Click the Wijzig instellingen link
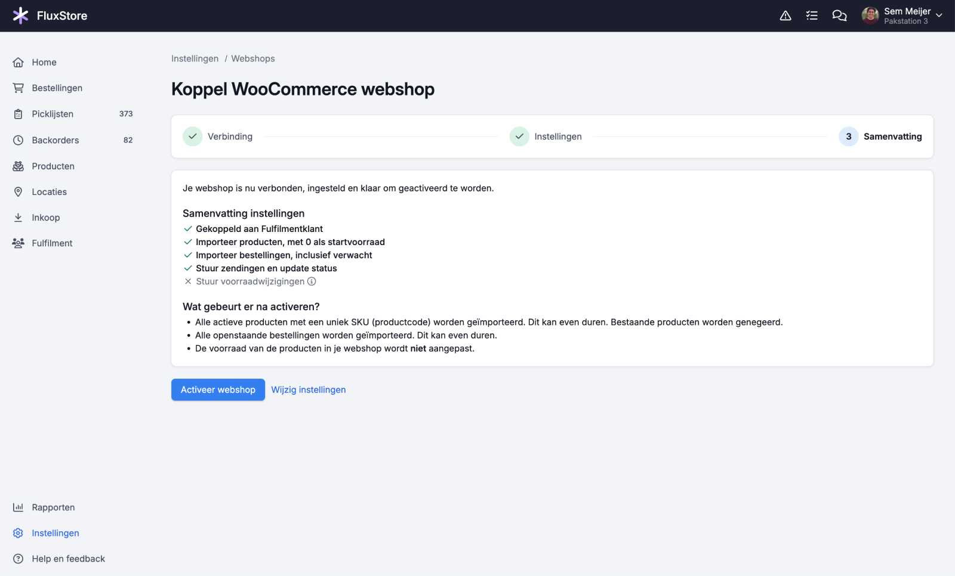 click(309, 390)
